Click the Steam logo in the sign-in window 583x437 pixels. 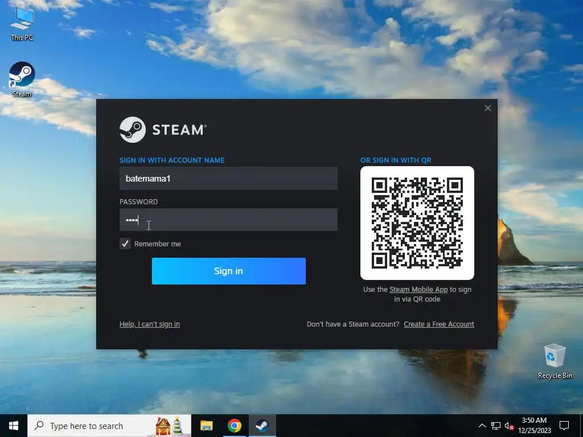pos(163,130)
